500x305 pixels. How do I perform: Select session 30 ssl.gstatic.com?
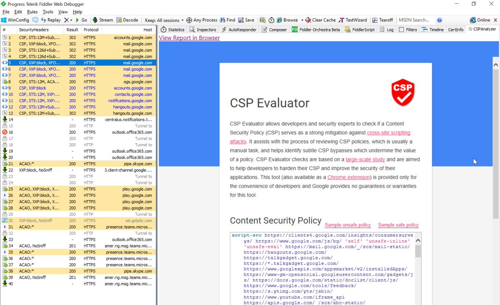78,221
